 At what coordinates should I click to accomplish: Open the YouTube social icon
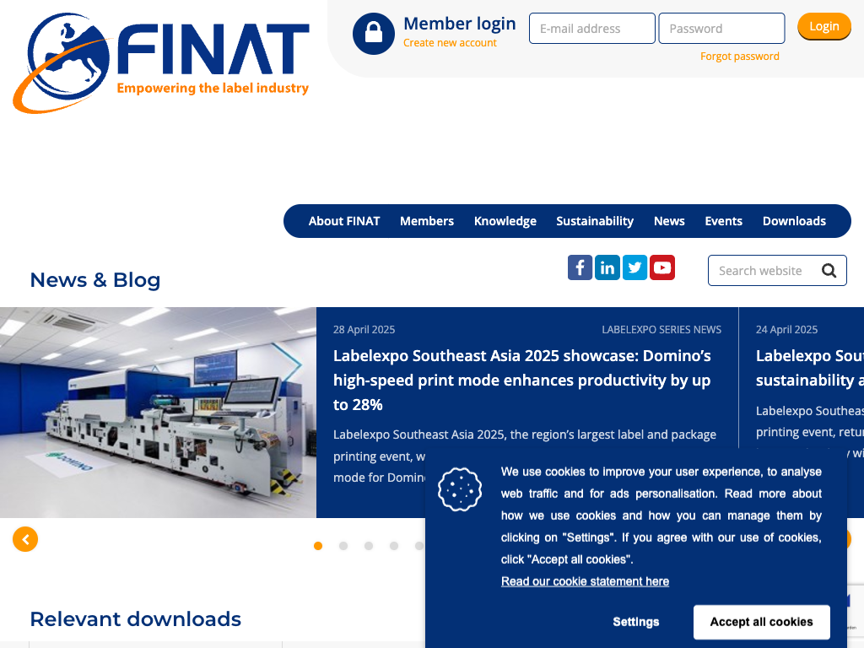[661, 267]
